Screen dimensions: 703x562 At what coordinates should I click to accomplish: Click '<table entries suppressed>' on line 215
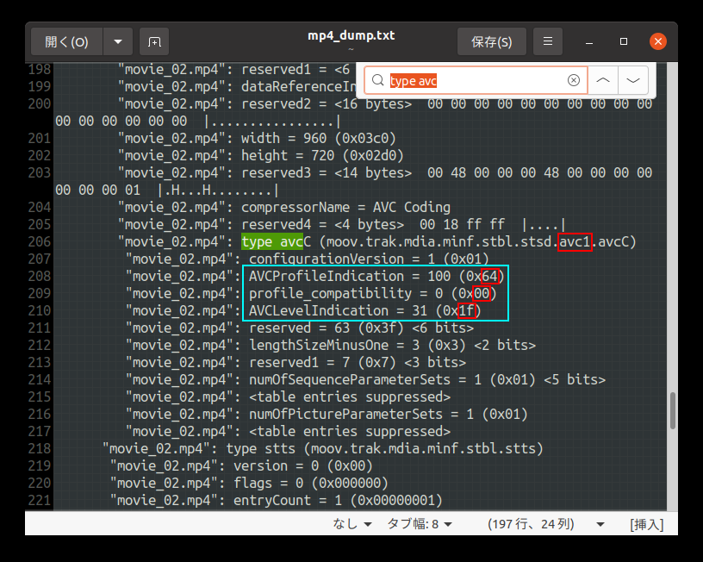(350, 397)
